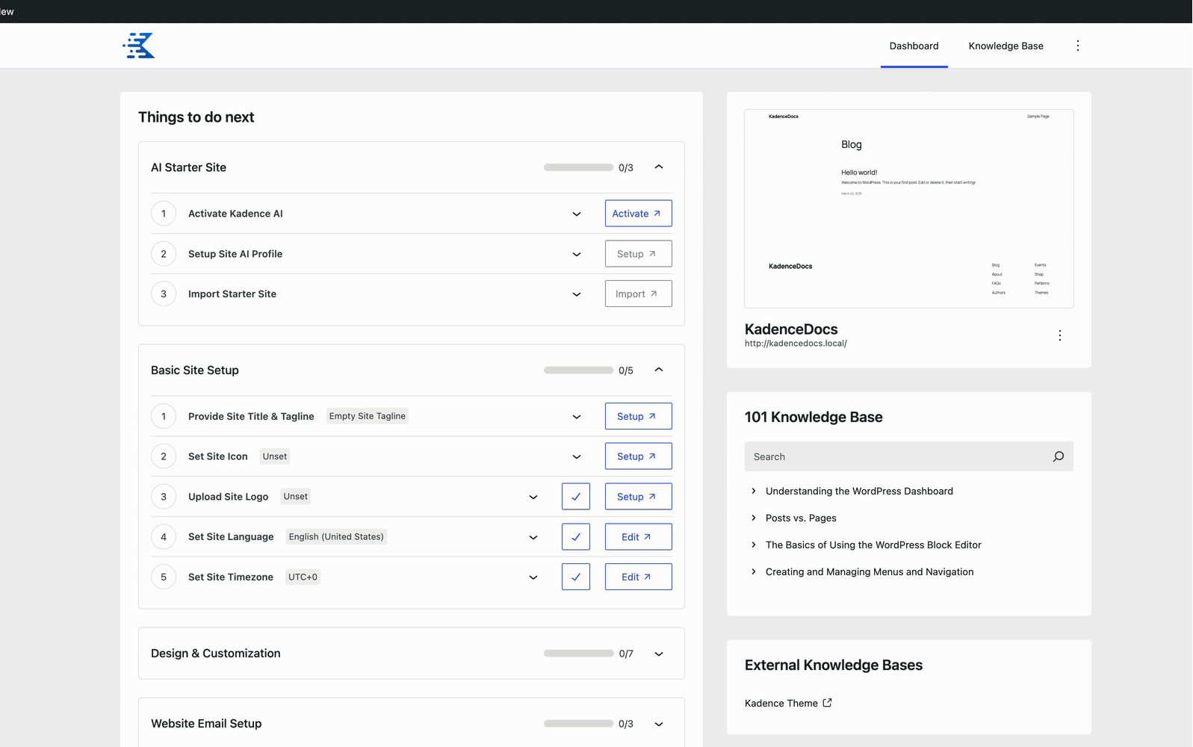Expand the Website Email Setup section
Screen dimensions: 1193x747
(x=659, y=724)
